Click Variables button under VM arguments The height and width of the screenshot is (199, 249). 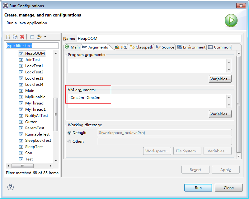[220, 114]
